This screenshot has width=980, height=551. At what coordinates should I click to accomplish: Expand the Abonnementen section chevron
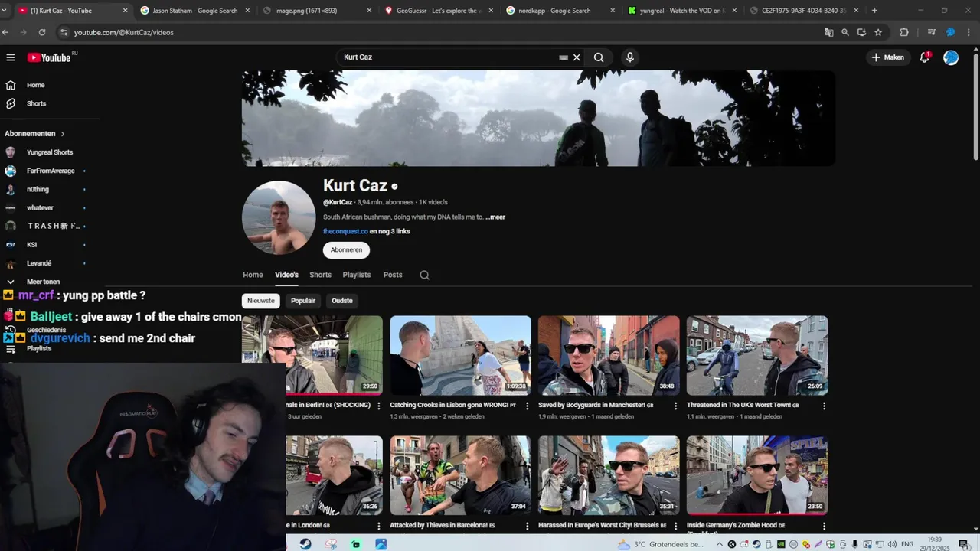63,134
